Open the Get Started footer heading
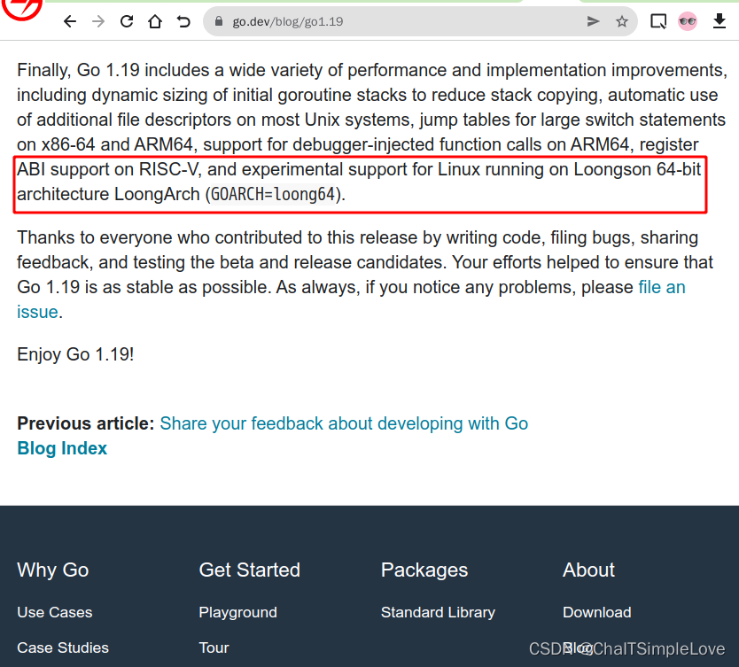 [x=249, y=570]
